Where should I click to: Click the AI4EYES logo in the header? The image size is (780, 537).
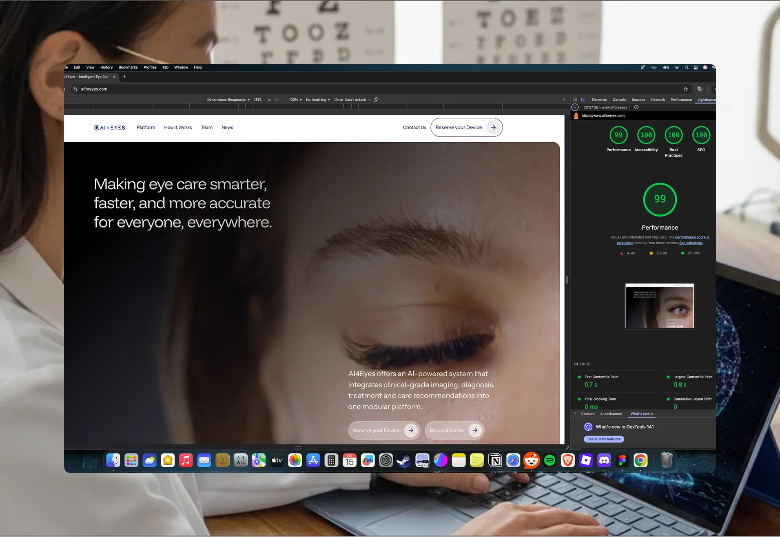tap(109, 127)
